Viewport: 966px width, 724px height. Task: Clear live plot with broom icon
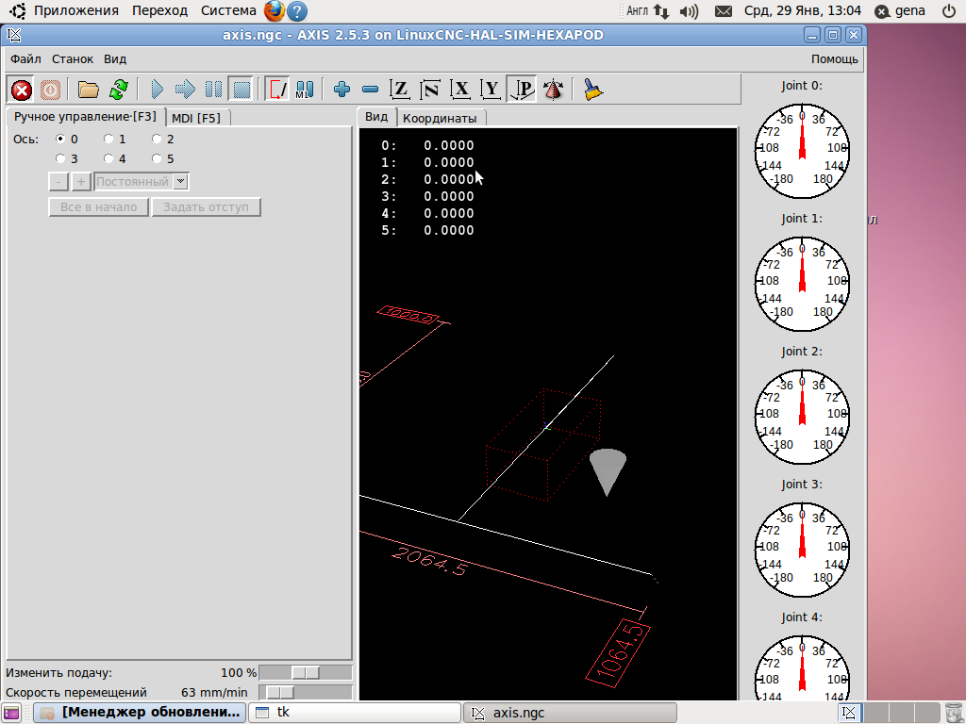(x=592, y=90)
